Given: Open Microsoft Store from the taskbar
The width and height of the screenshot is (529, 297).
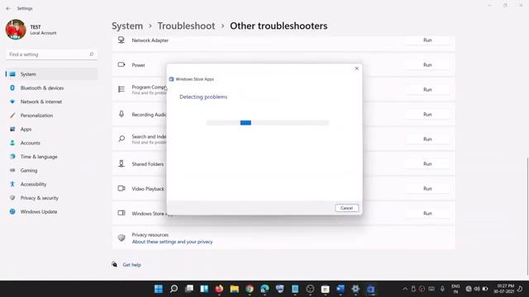Looking at the screenshot, I should pos(325,289).
